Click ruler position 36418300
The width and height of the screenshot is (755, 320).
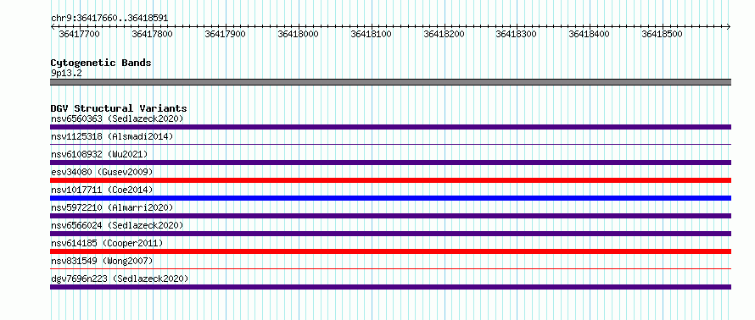[x=516, y=34]
